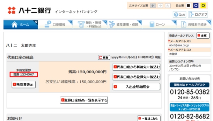Image resolution: width=213 pixels, height=121 pixels.
Task: Click the 未登録 unregistered email text
Action: 173,54
